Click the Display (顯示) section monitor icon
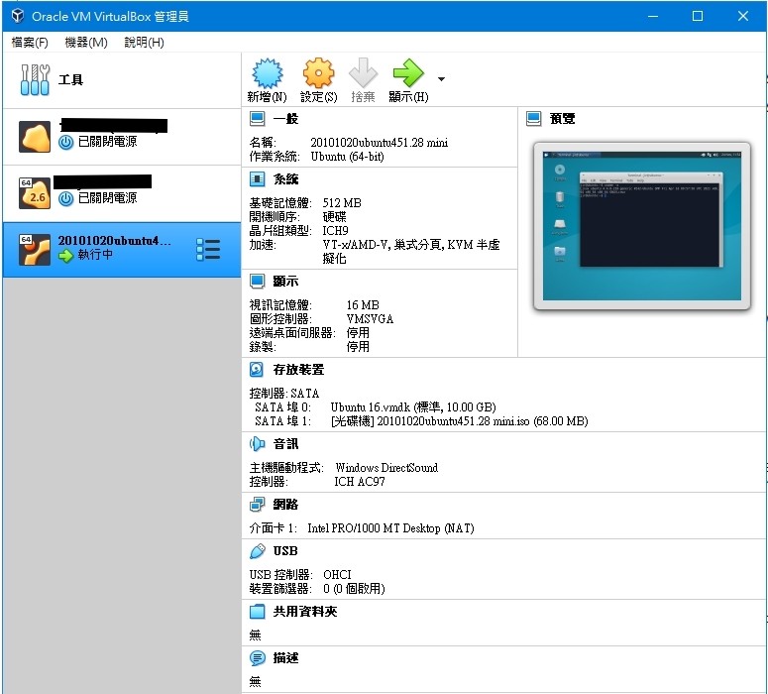768x694 pixels. coord(257,282)
